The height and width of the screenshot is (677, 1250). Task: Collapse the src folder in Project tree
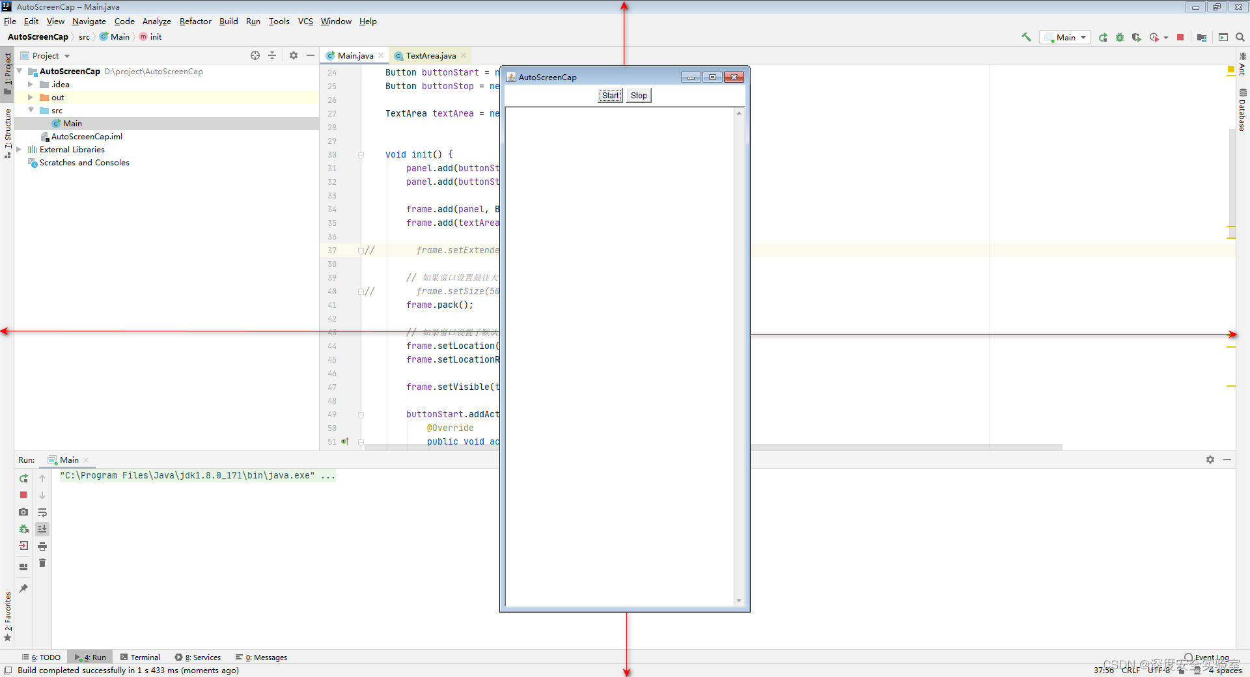(x=31, y=110)
